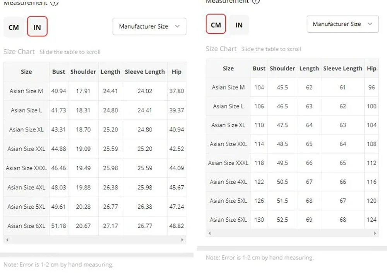Click the horizontal scrollbar under inches table
This screenshot has height=277, width=387.
pos(95,240)
